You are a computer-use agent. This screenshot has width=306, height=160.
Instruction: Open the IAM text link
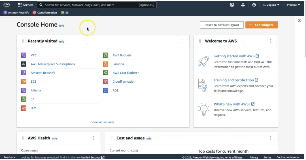tap(33, 108)
